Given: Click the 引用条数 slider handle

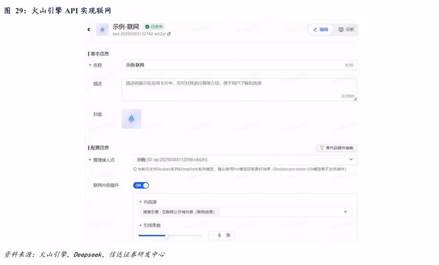Looking at the screenshot, I should tap(166, 235).
